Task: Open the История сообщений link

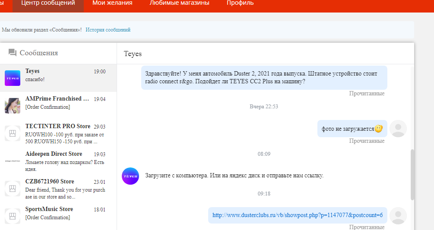Action: [108, 30]
